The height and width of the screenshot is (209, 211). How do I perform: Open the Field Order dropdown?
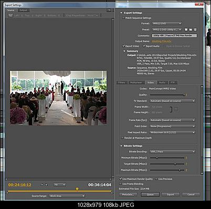[172, 126]
